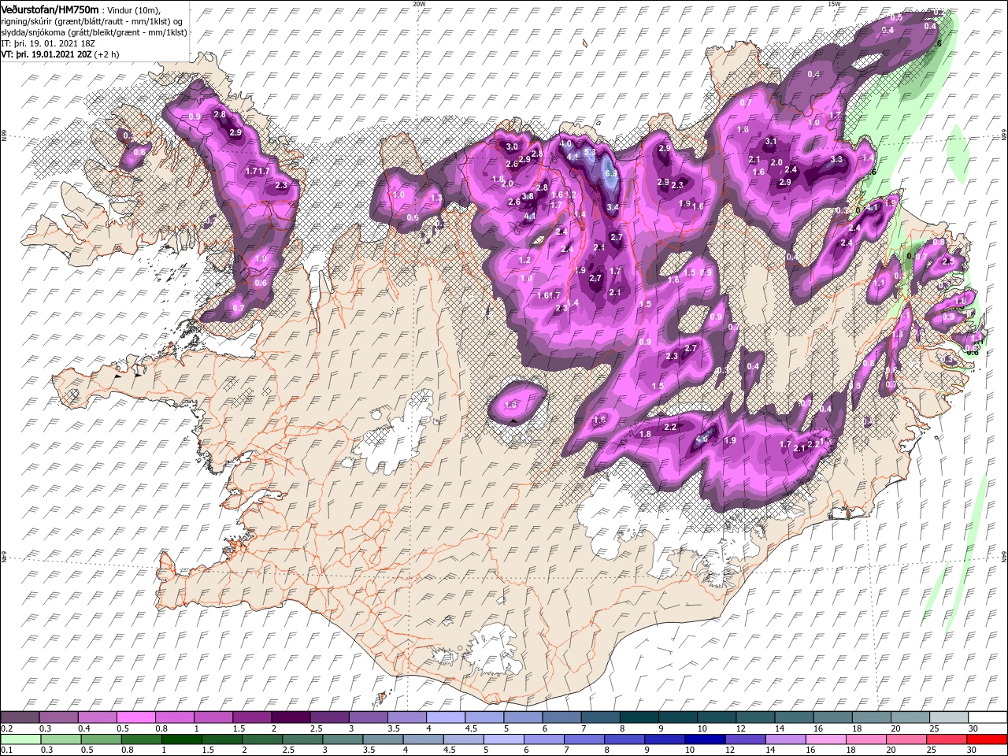
Task: Click the 15W longitude label
Action: pos(834,4)
